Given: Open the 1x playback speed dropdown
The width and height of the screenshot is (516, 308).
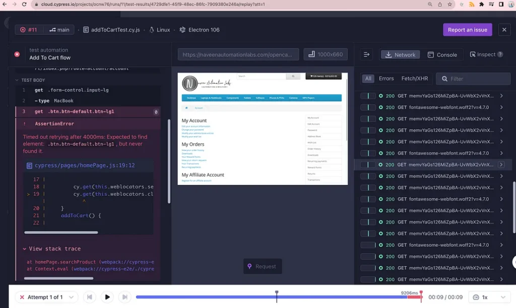Looking at the screenshot, I should 489,297.
